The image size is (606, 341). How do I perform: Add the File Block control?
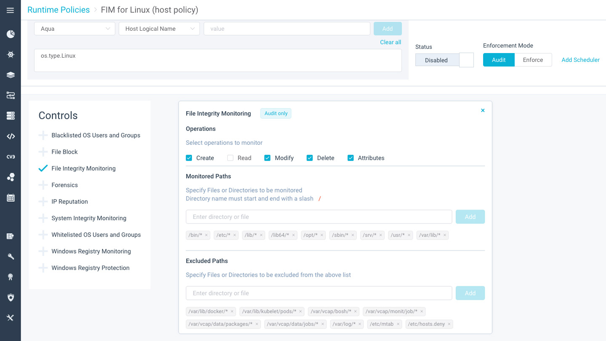[43, 152]
